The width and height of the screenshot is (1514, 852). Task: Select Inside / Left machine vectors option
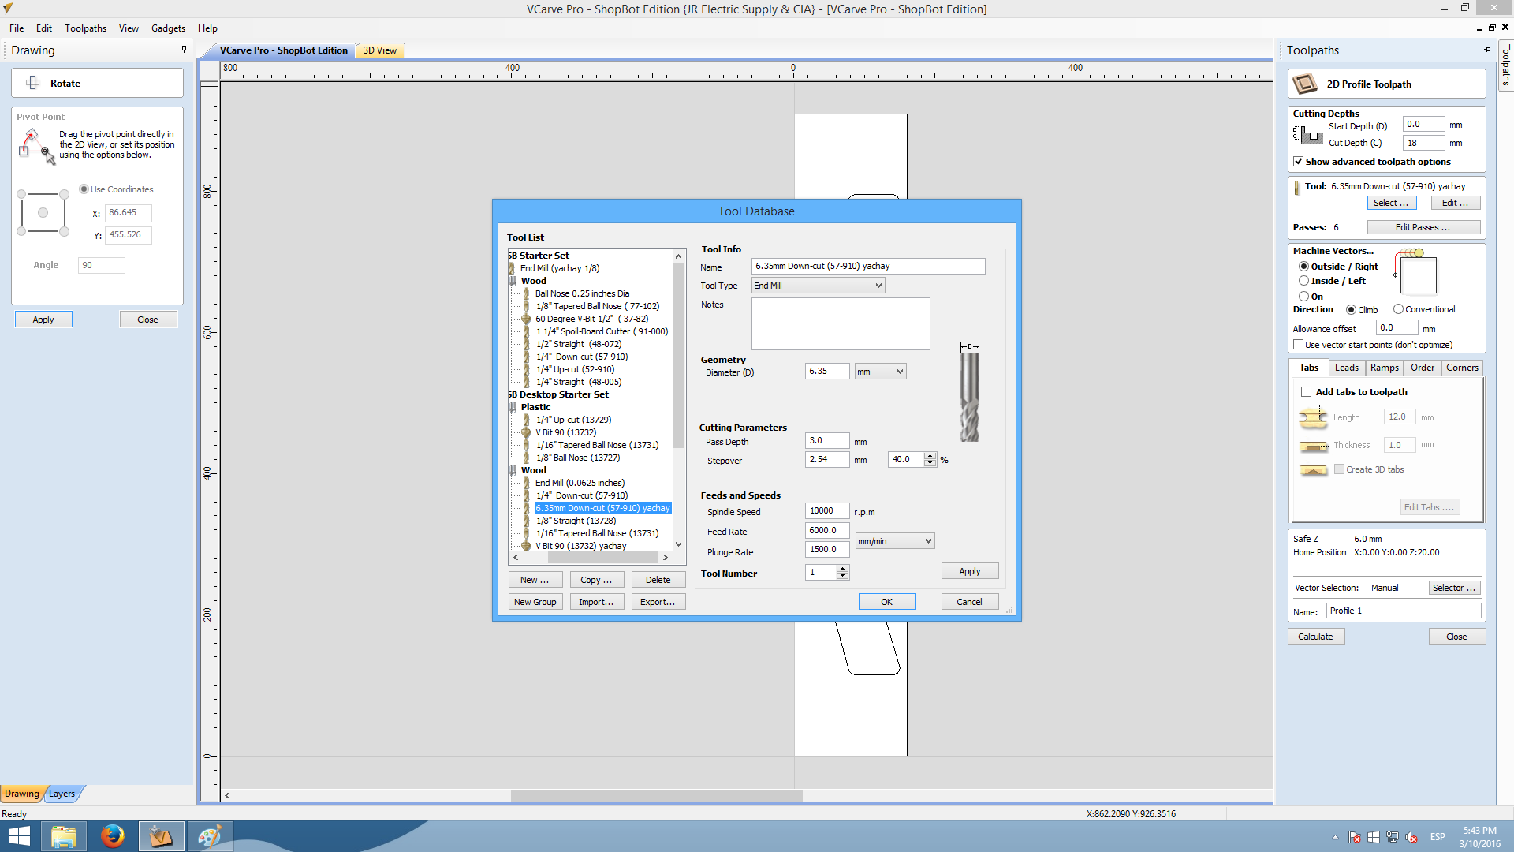coord(1303,281)
